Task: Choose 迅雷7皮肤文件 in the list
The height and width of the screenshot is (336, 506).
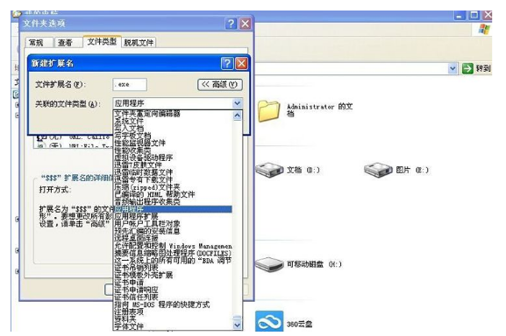Action: [173, 164]
